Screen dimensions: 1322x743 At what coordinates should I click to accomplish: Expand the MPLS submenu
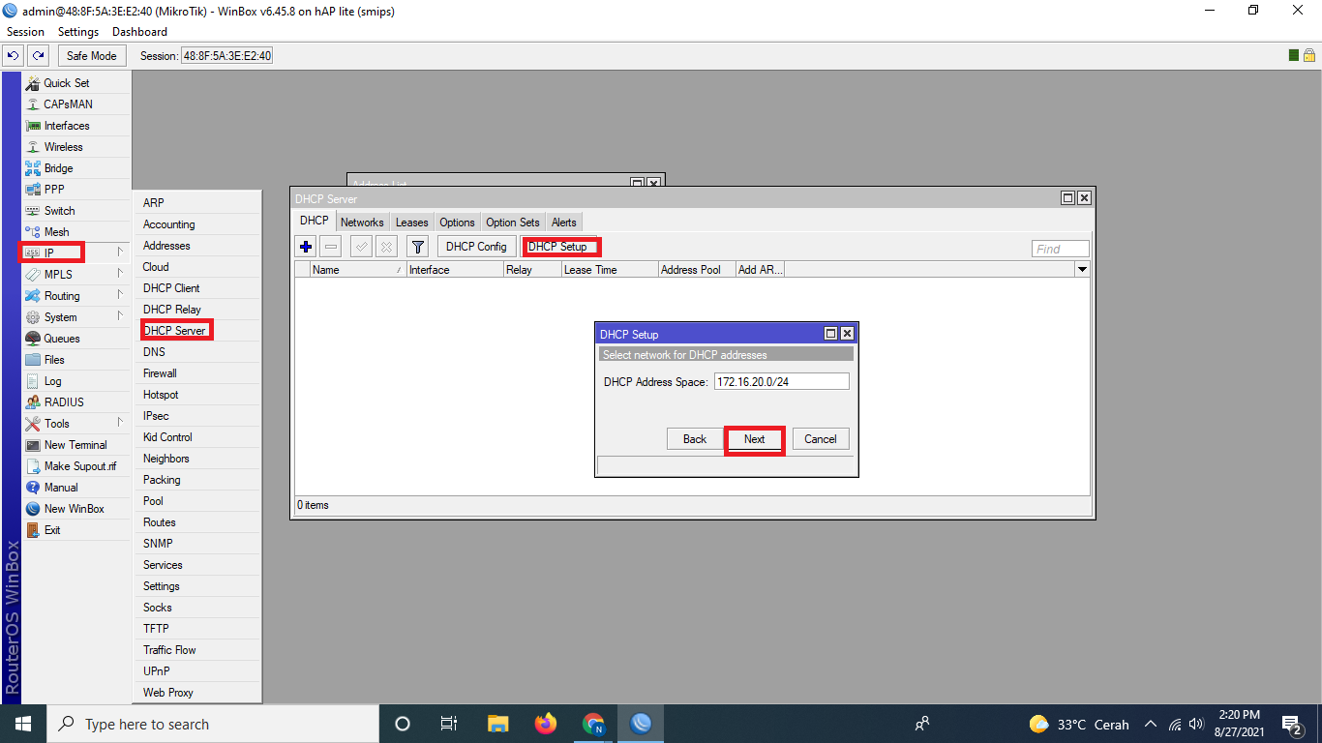(76, 275)
